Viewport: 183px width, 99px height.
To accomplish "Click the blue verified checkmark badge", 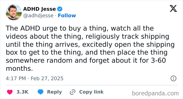I will click(60, 9).
